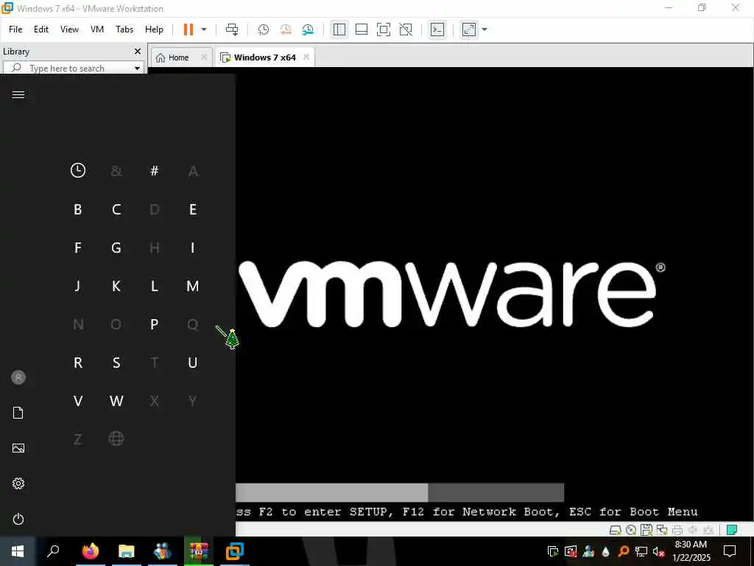754x566 pixels.
Task: Take a snapshot of this virtual machine
Action: (x=263, y=29)
